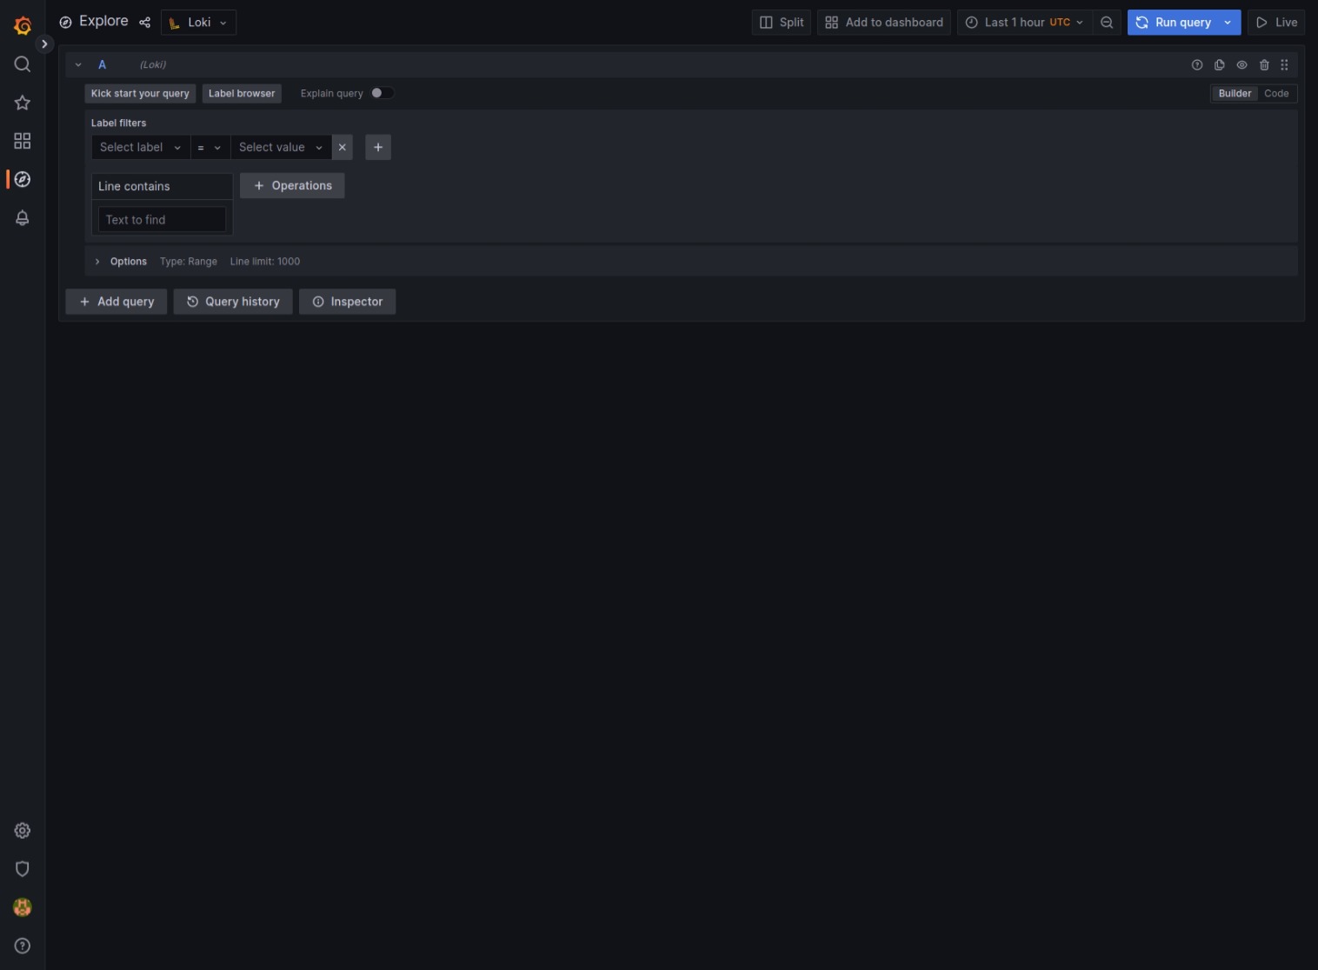Open Administration gear icon in sidebar
Screen dimensions: 1318x970
click(x=23, y=830)
